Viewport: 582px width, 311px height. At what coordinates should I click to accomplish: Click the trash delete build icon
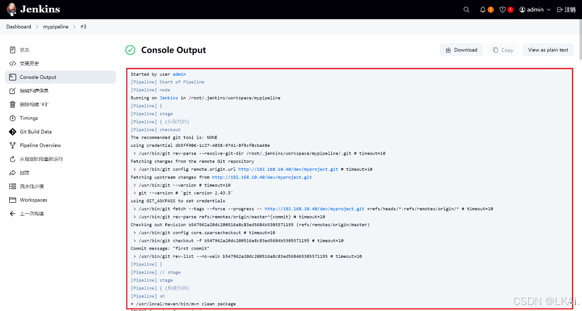[12, 104]
